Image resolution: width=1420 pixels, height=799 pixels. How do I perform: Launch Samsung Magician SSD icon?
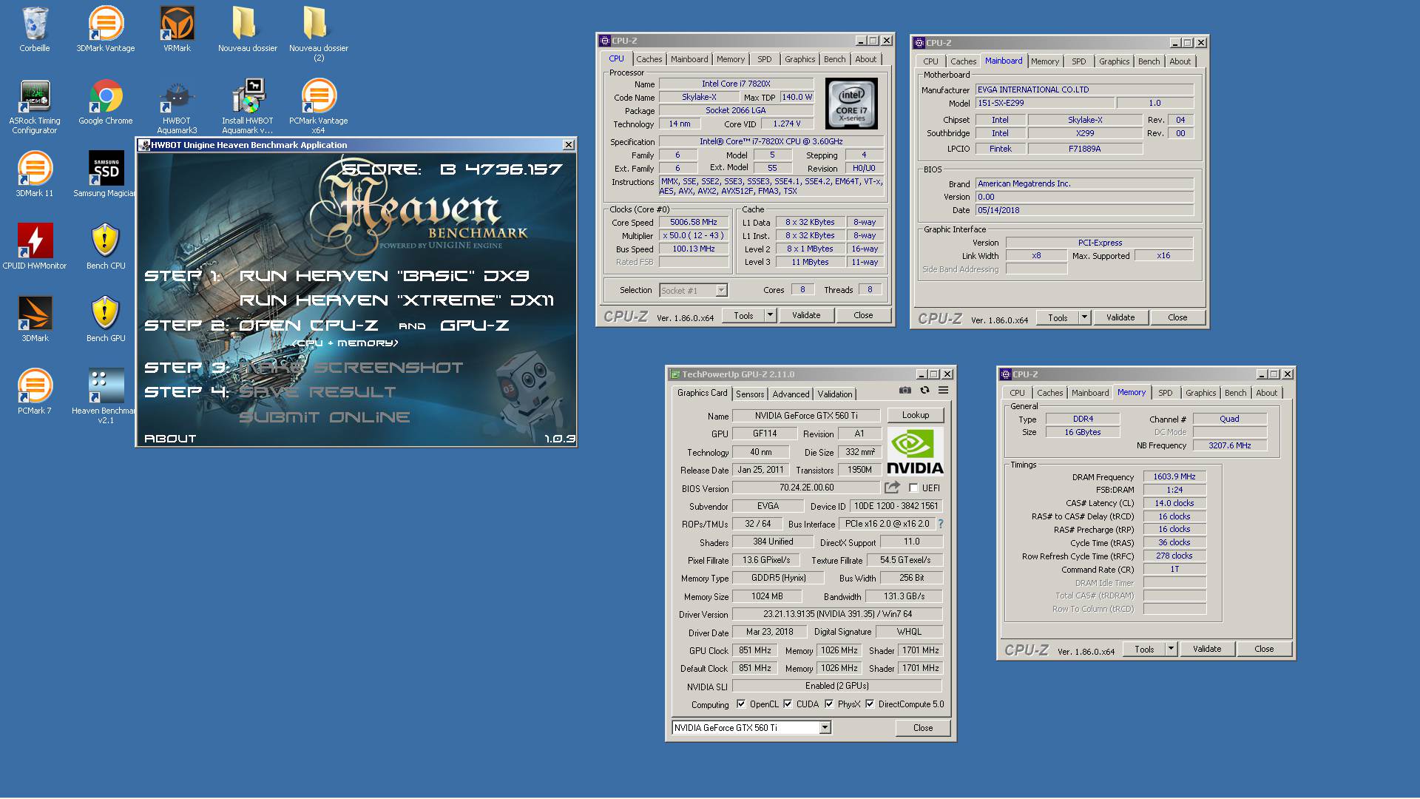[x=106, y=175]
